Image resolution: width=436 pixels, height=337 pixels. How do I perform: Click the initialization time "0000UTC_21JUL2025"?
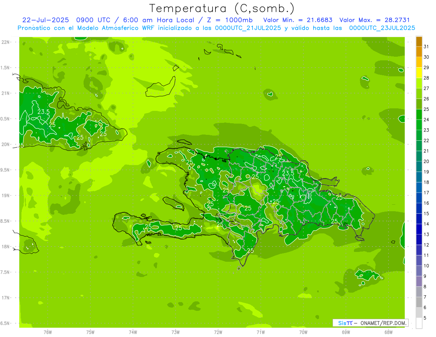click(248, 28)
